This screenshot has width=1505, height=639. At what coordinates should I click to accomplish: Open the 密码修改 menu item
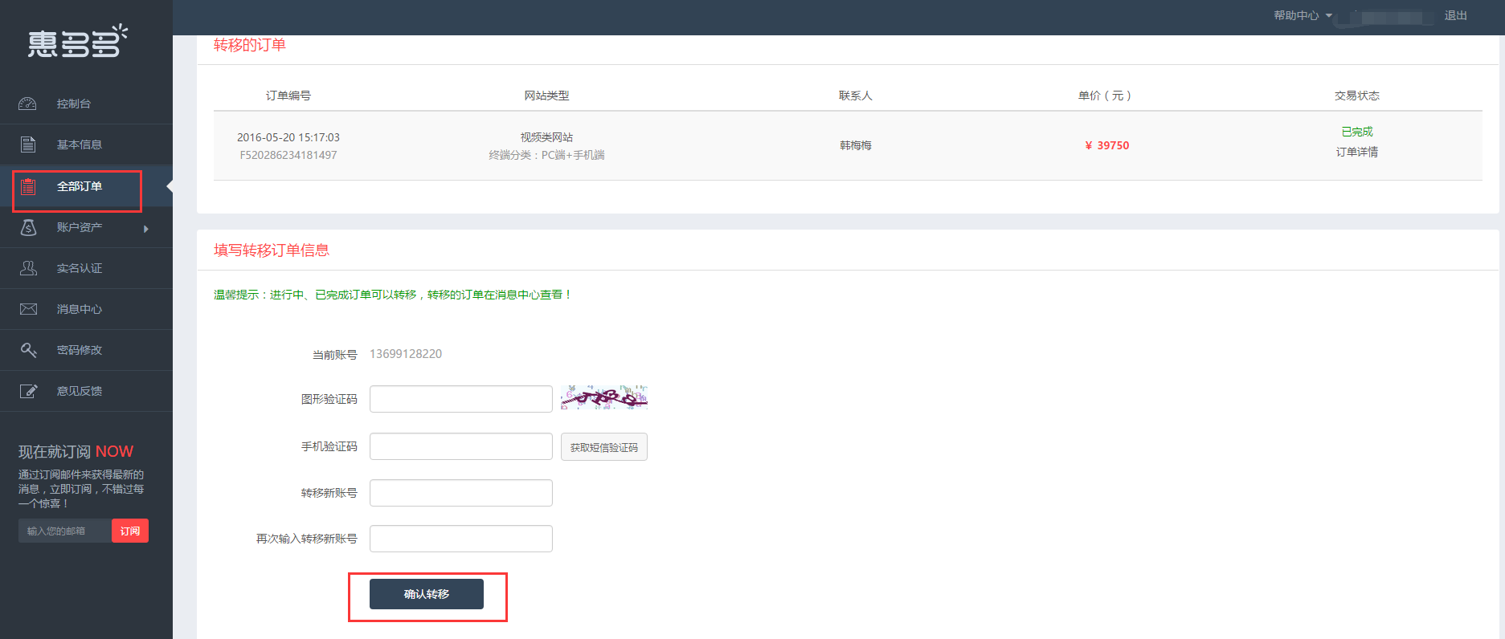[x=80, y=350]
